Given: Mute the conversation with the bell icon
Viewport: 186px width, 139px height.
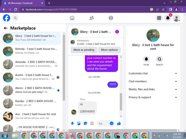Looking at the screenshot, I should pos(146,59).
